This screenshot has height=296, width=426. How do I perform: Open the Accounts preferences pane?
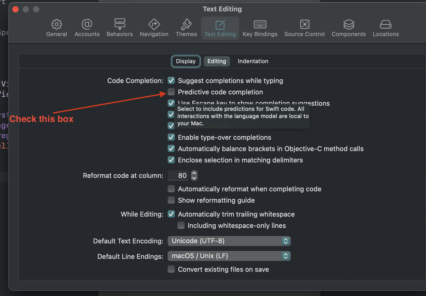tap(87, 28)
